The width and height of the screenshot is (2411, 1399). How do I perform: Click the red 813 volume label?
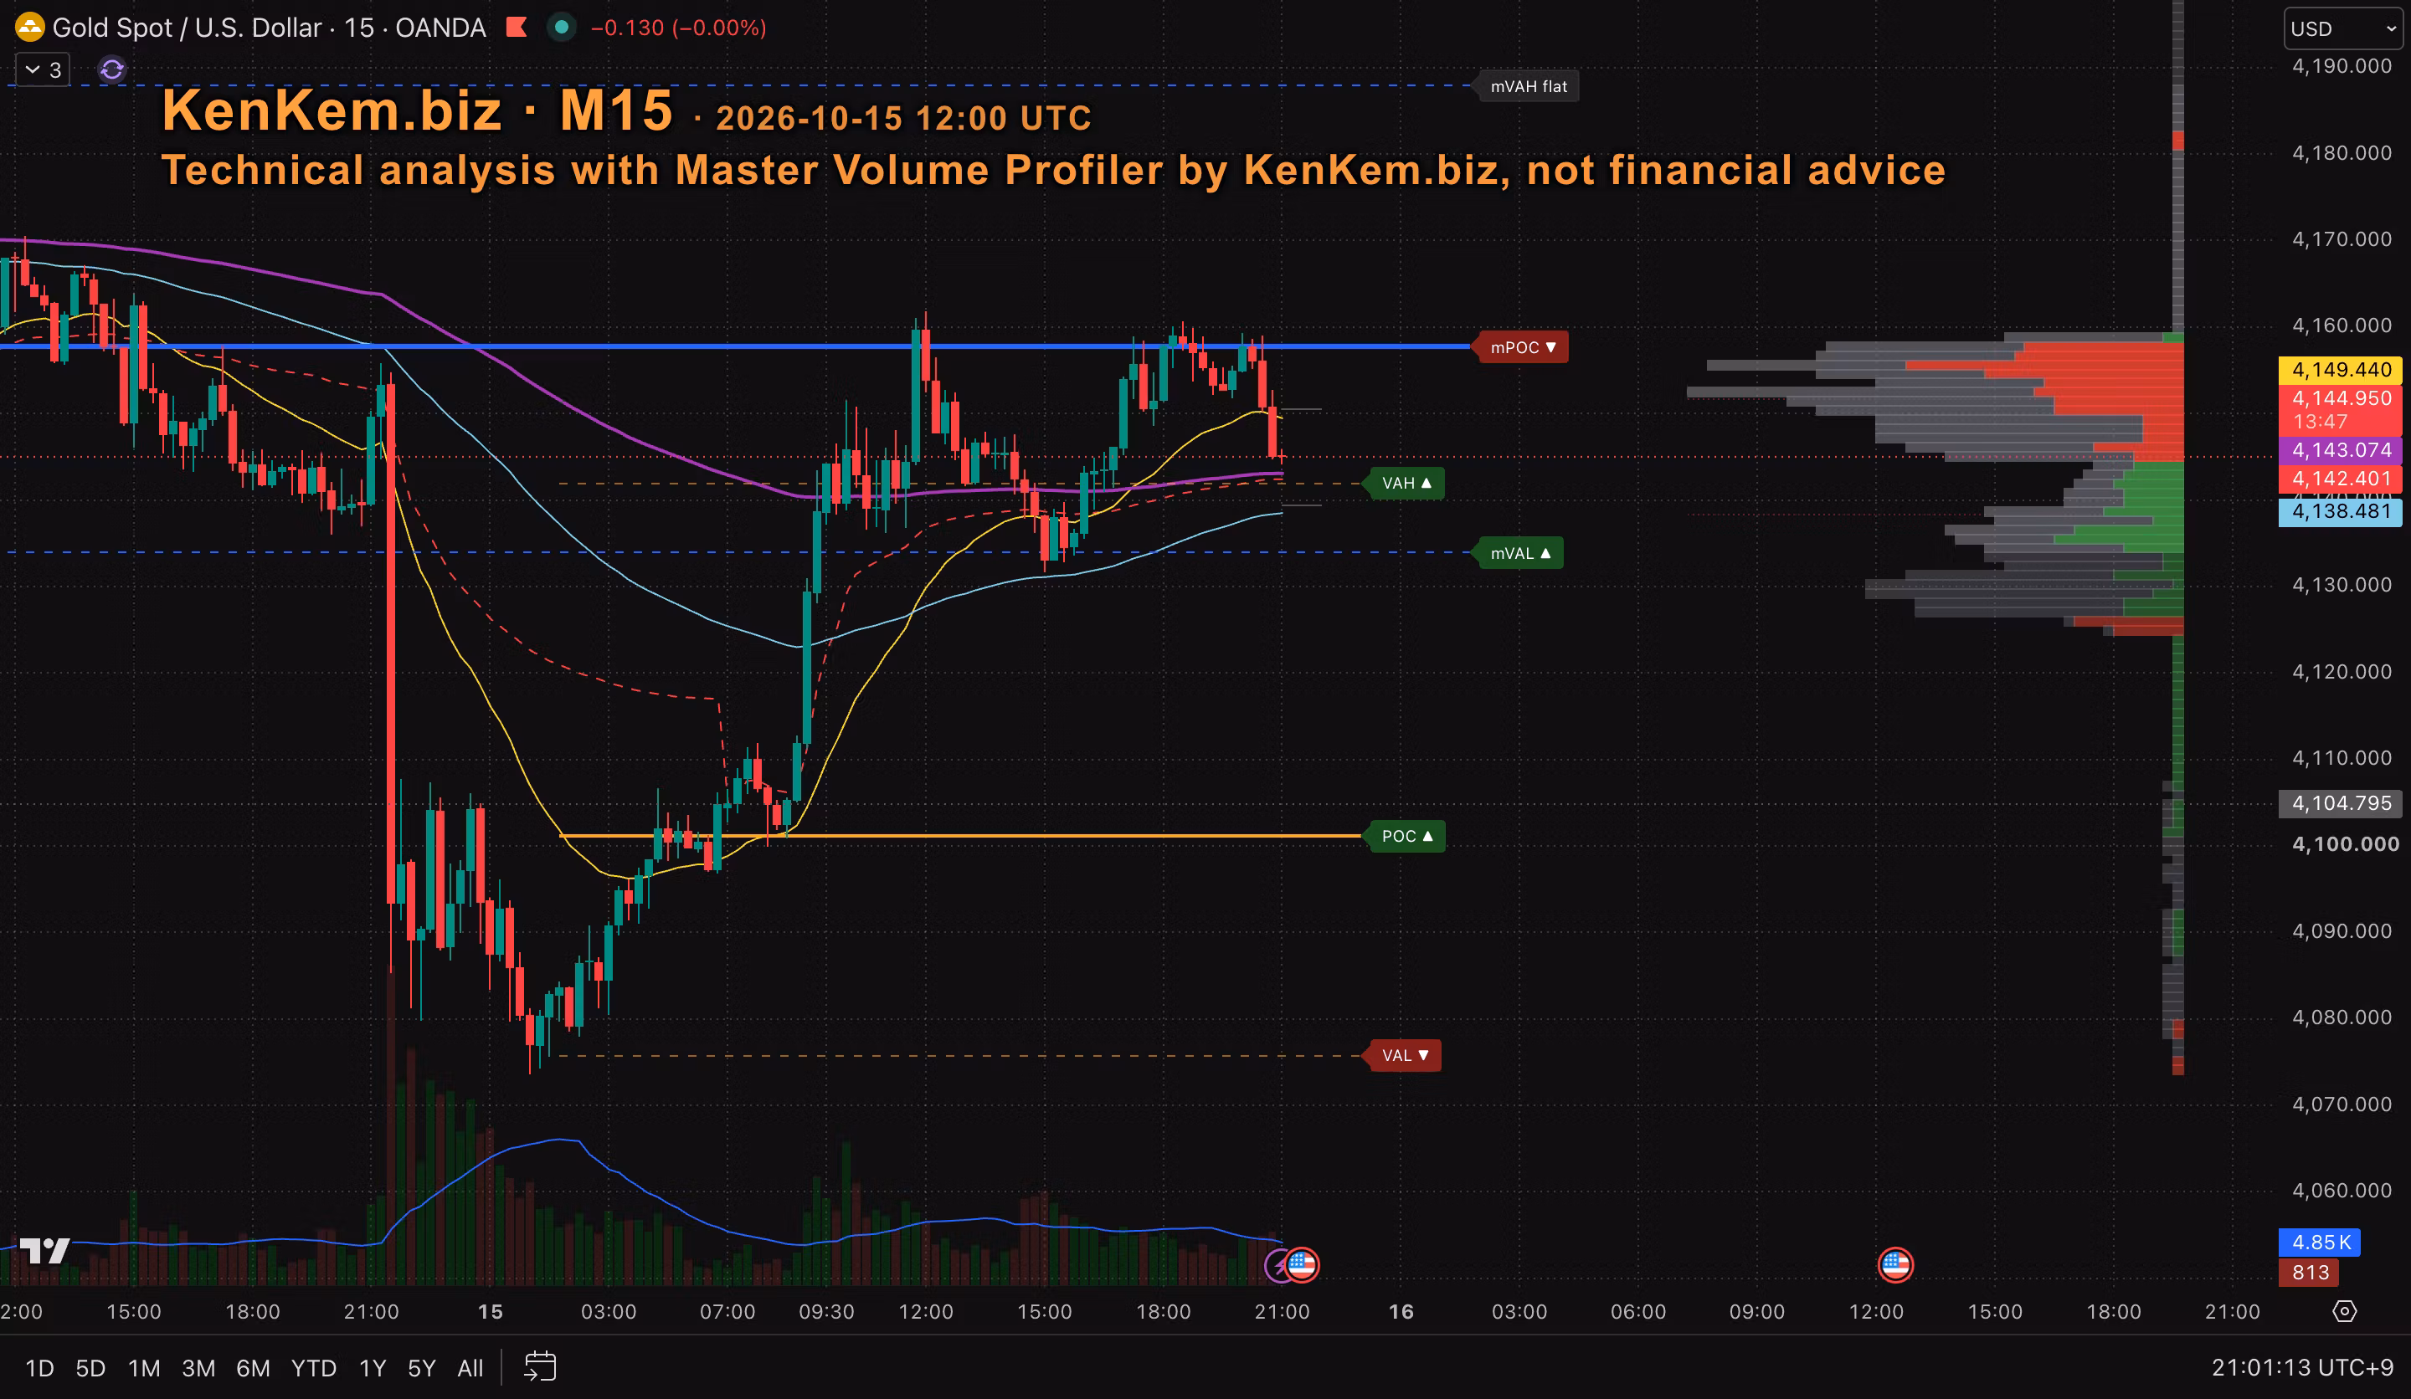click(2309, 1273)
